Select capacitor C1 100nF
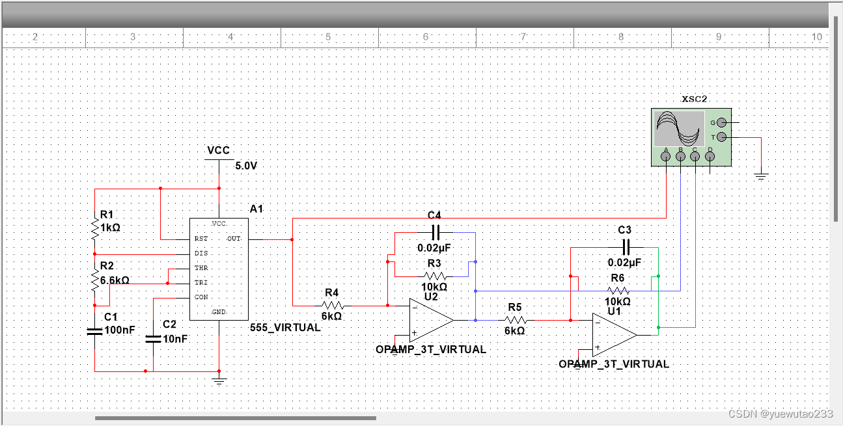This screenshot has height=426, width=843. coord(95,331)
